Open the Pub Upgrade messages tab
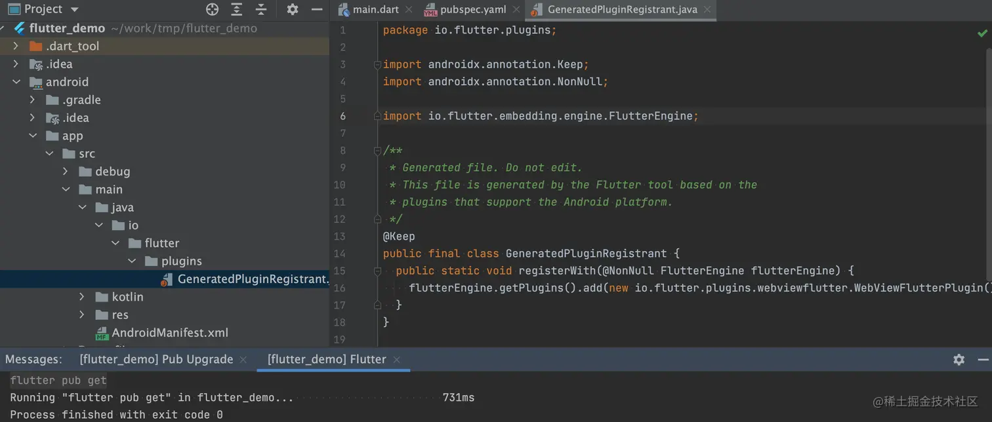This screenshot has width=992, height=422. (156, 359)
